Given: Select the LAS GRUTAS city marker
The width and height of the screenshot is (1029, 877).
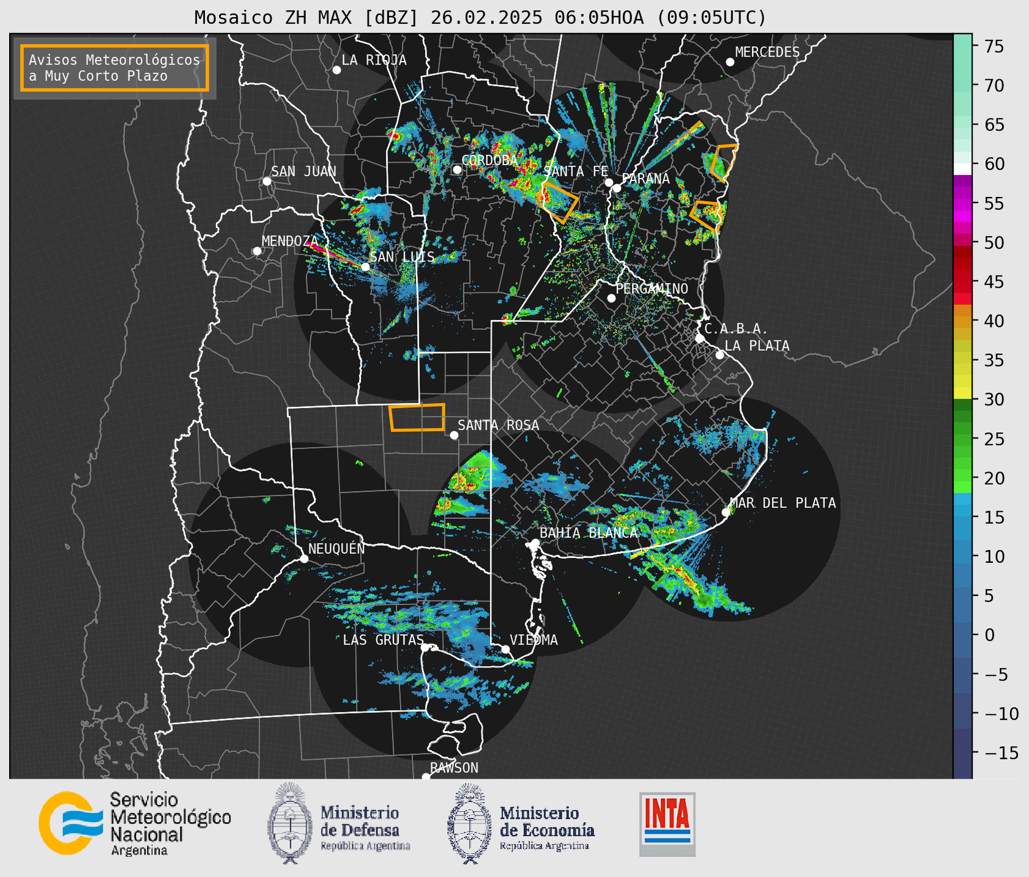Looking at the screenshot, I should tap(425, 648).
